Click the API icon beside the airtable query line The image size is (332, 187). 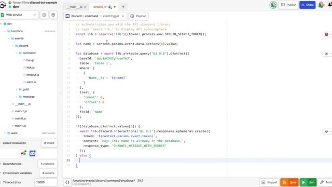pos(326,54)
